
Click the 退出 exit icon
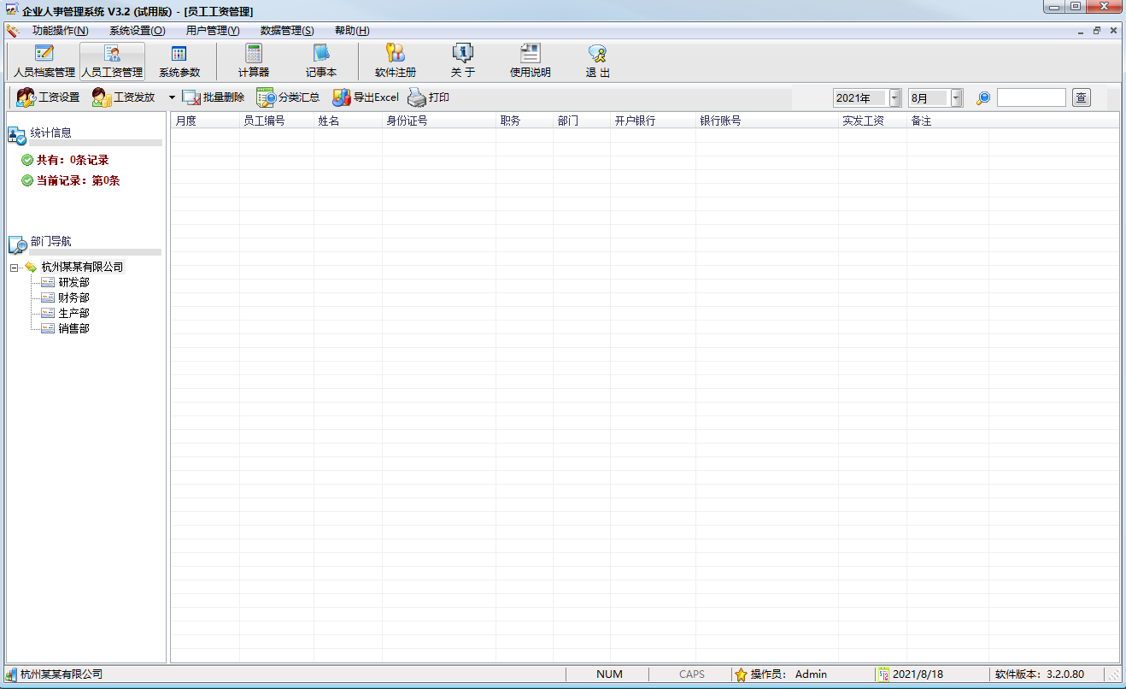[598, 62]
